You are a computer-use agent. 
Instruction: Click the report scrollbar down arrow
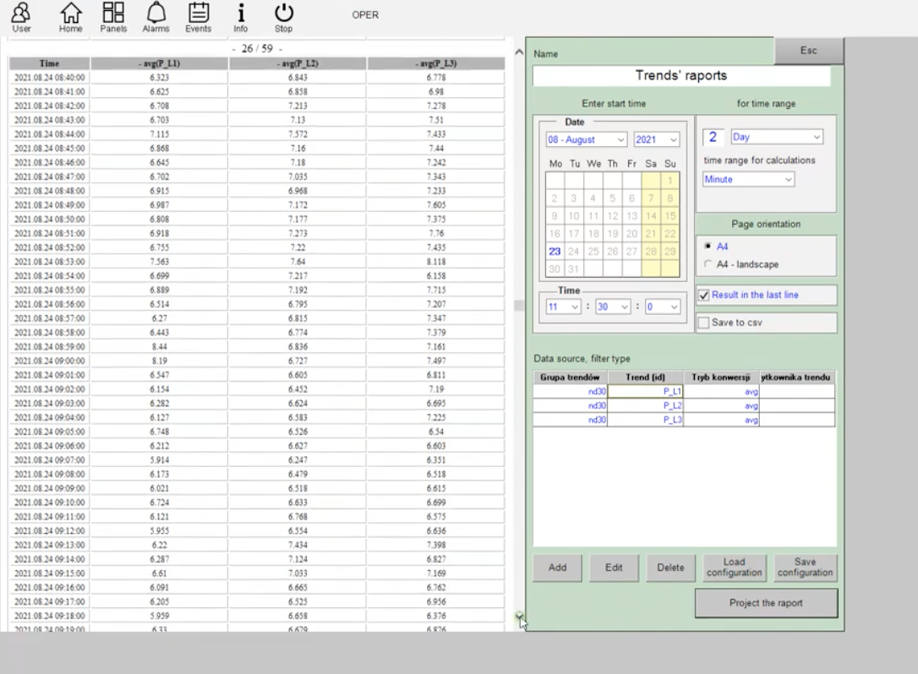[519, 616]
